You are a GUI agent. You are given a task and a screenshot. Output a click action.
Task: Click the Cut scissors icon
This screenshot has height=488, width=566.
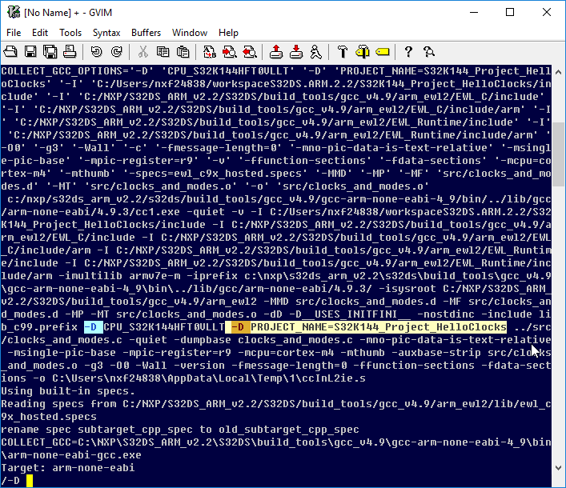[x=143, y=52]
